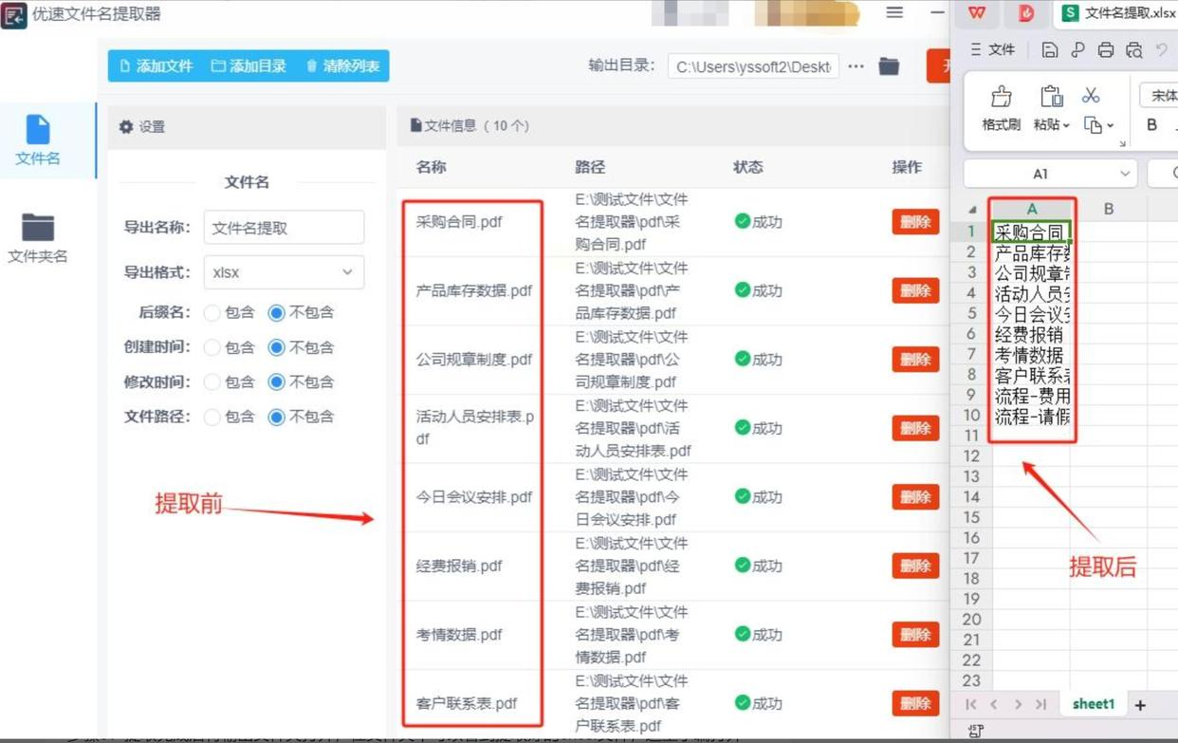Viewport: 1178px width, 743px height.
Task: Delete the 今日会议安排.pdf row
Action: coord(915,497)
